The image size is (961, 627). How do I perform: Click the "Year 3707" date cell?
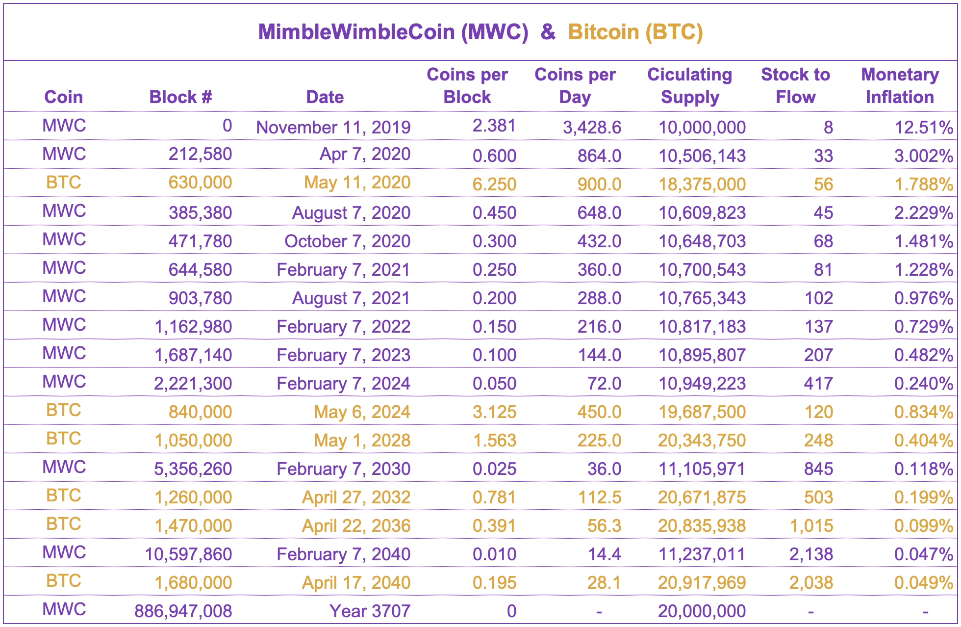(x=370, y=611)
